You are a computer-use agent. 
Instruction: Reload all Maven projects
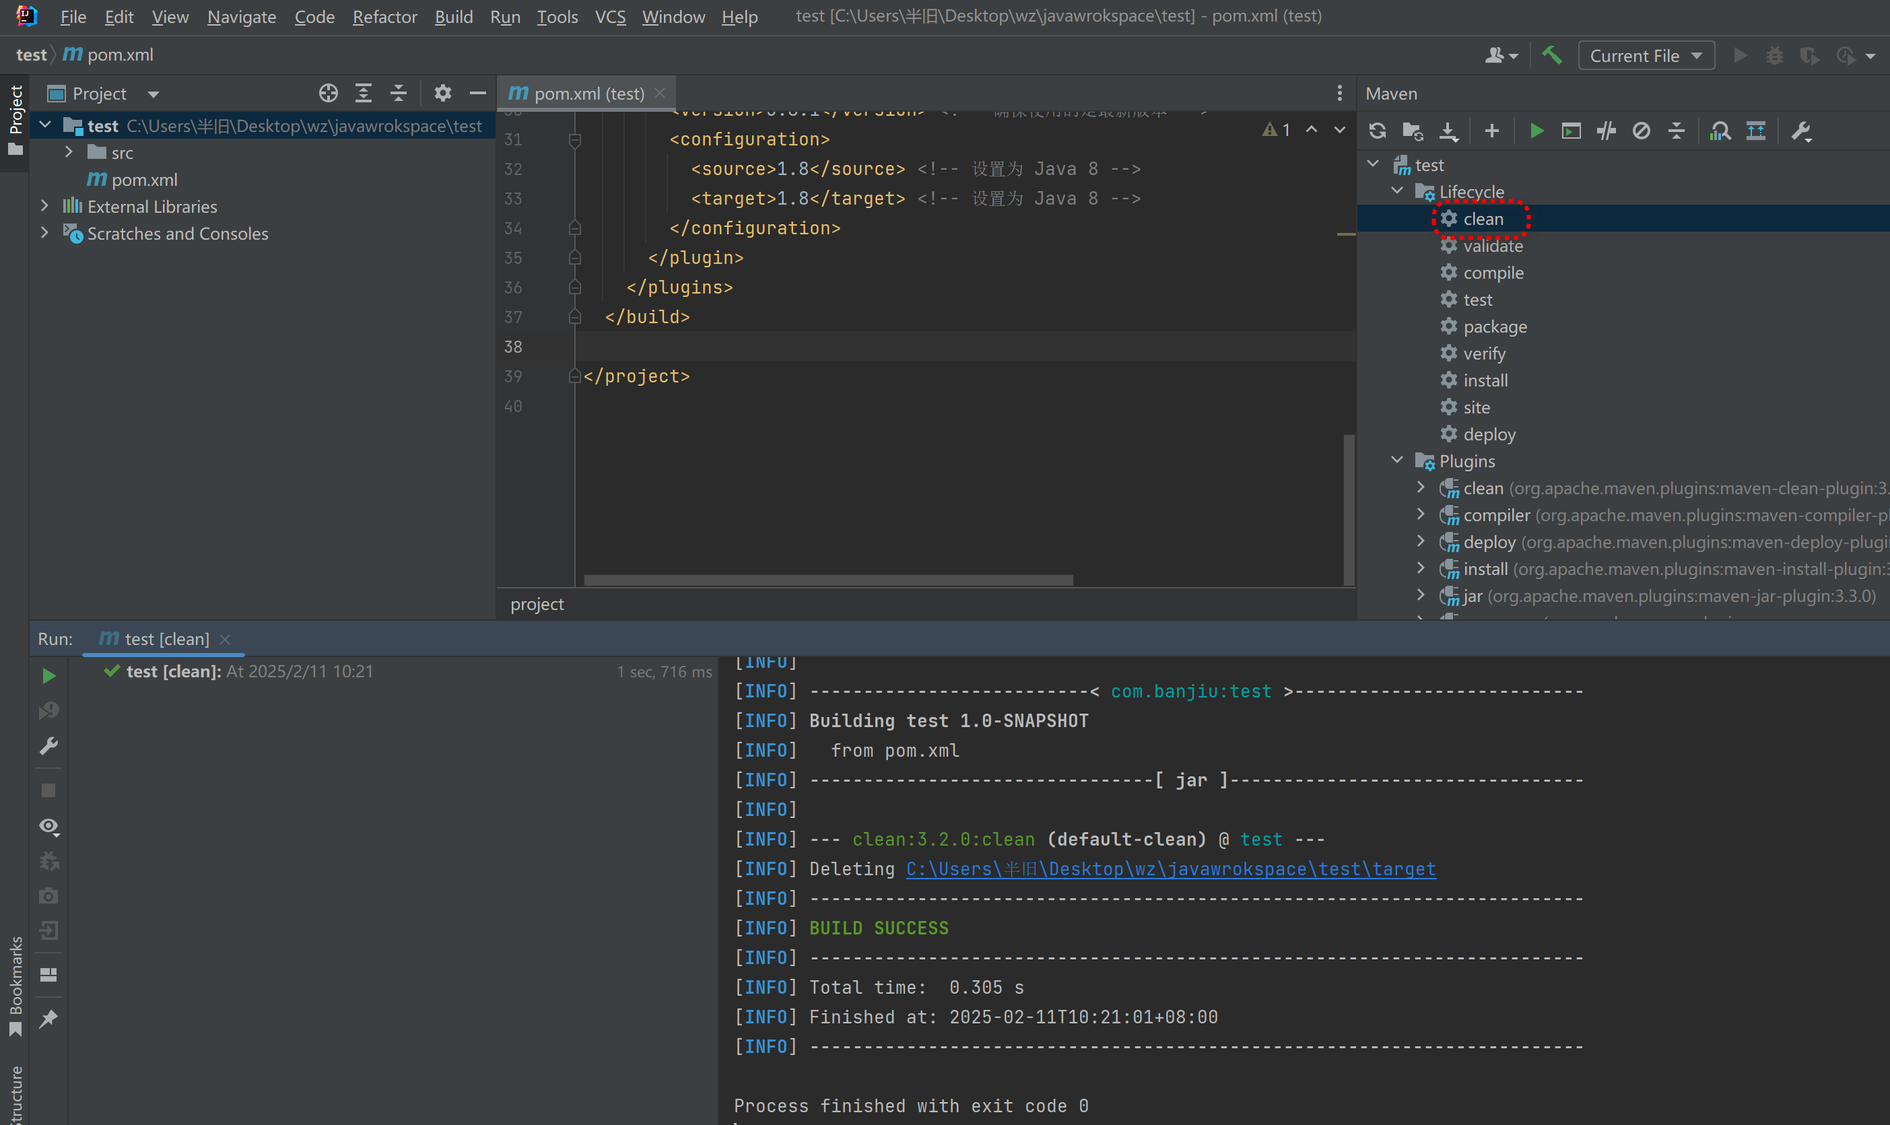(x=1378, y=131)
